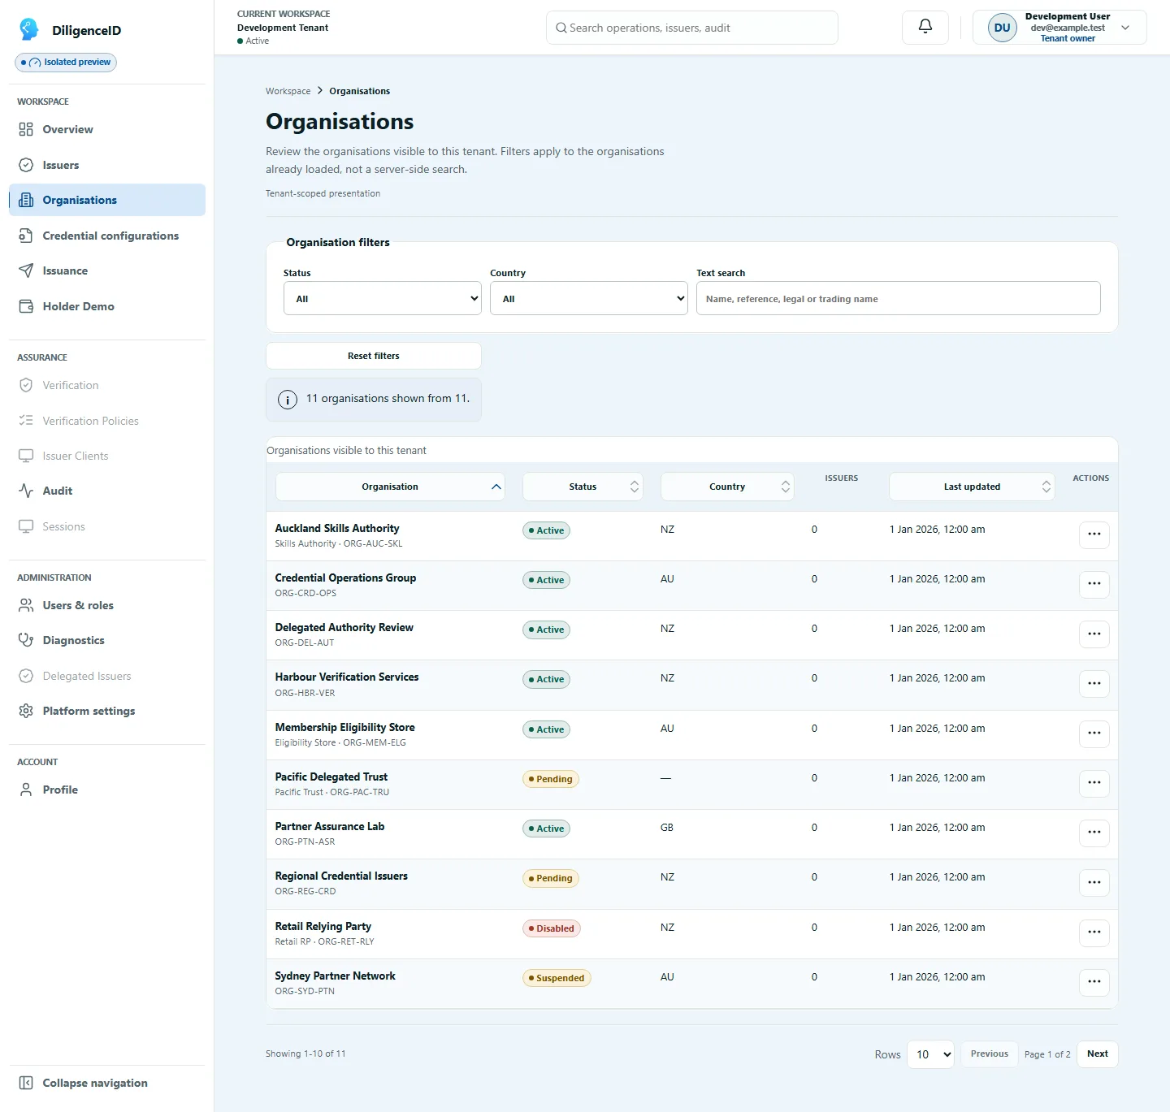Open actions menu for Credential Operations Group
1170x1112 pixels.
click(x=1094, y=583)
